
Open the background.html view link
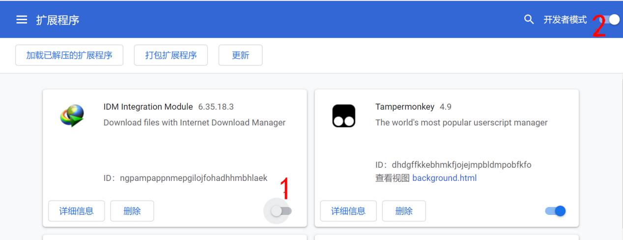click(444, 178)
